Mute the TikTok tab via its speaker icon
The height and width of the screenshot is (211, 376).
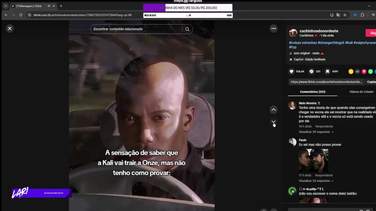tap(49, 6)
